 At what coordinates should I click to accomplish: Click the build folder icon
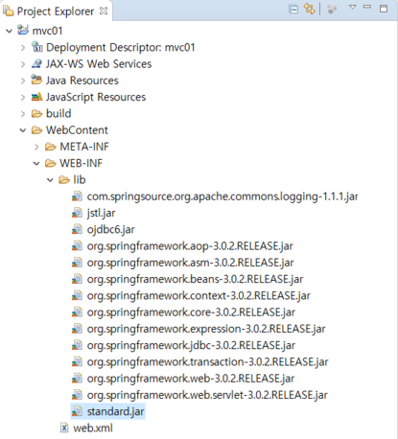pos(36,113)
